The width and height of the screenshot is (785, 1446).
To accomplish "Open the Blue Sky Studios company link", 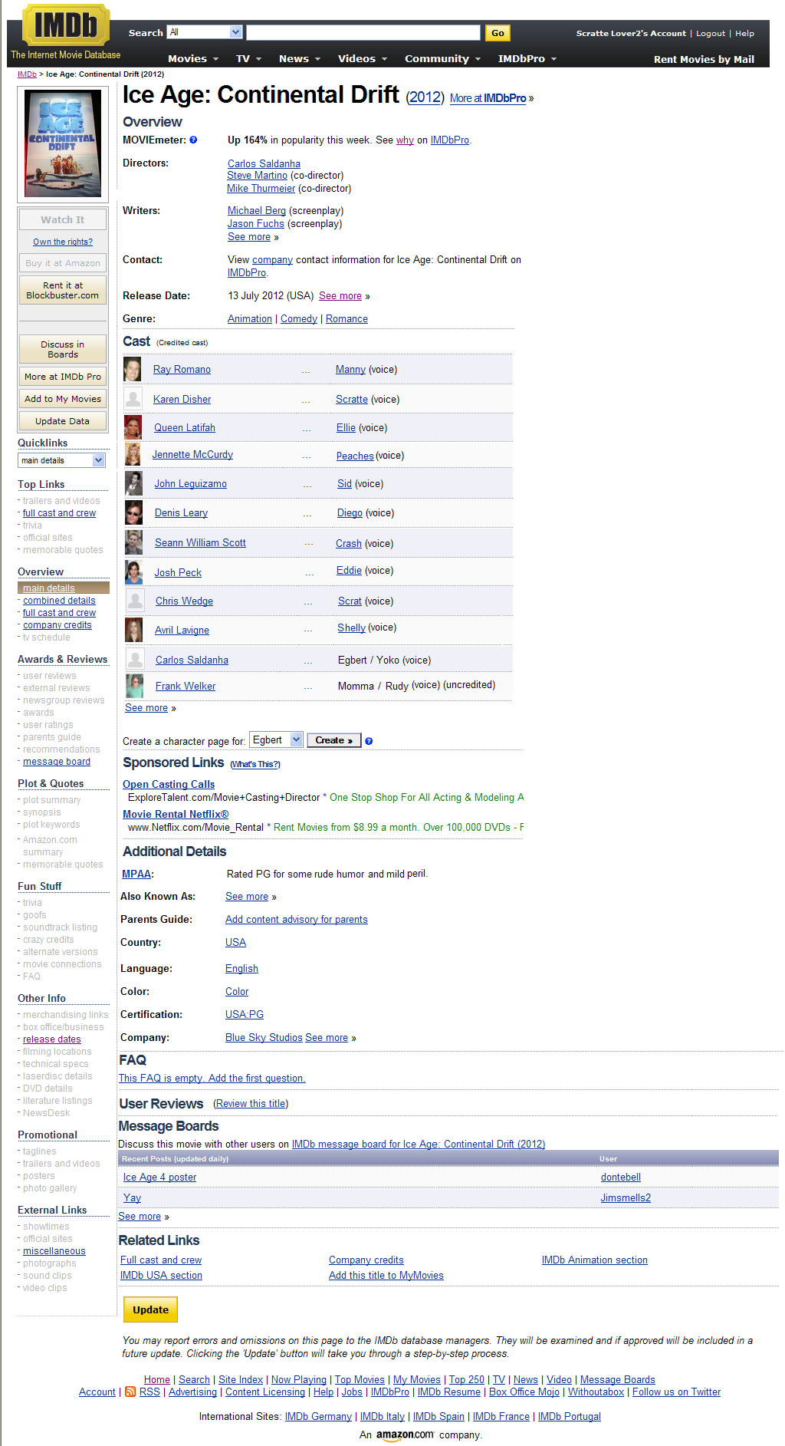I will (264, 1038).
